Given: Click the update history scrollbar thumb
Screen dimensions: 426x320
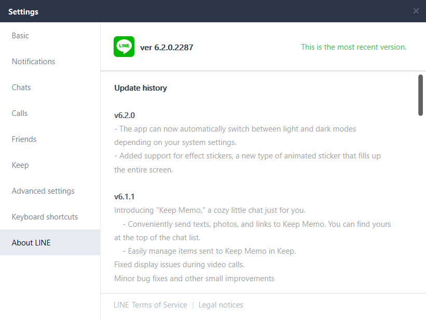Looking at the screenshot, I should click(420, 95).
